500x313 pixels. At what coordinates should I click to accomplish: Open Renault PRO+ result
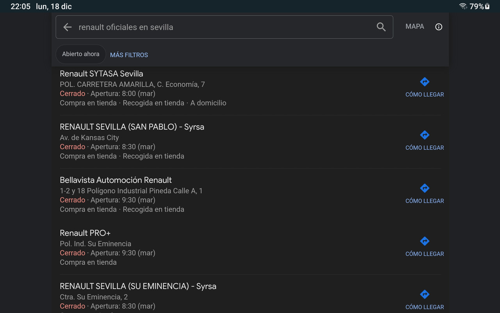click(x=85, y=233)
